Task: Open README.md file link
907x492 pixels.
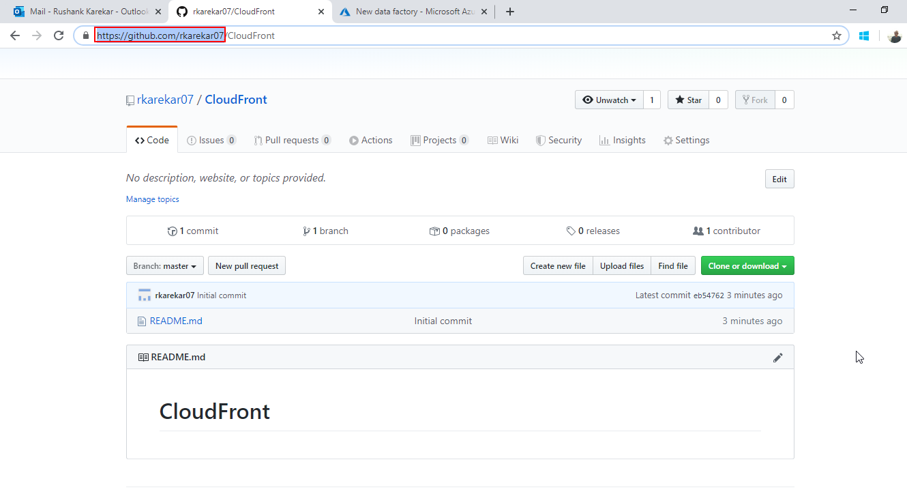Action: click(176, 321)
